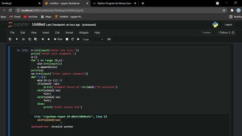The width and height of the screenshot is (242, 136).
Task: Open the Maps bookmark
Action: [46, 17]
